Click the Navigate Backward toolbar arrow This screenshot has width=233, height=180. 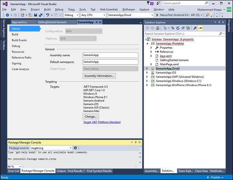pos(7,15)
